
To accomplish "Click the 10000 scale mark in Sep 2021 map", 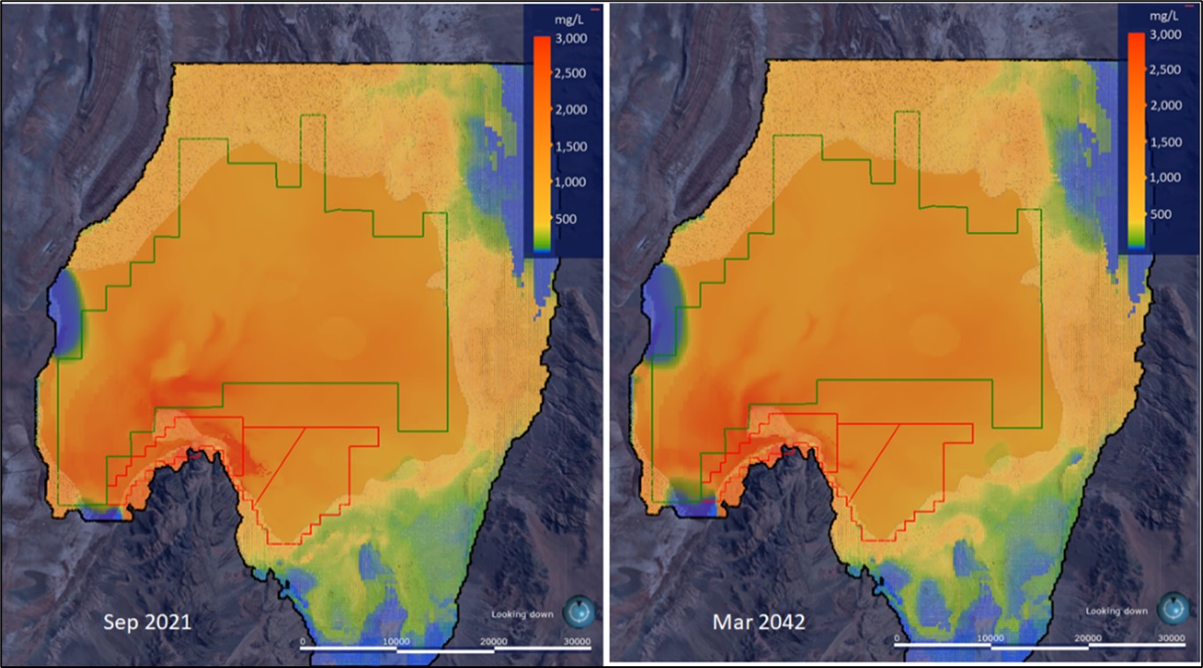I will click(397, 642).
